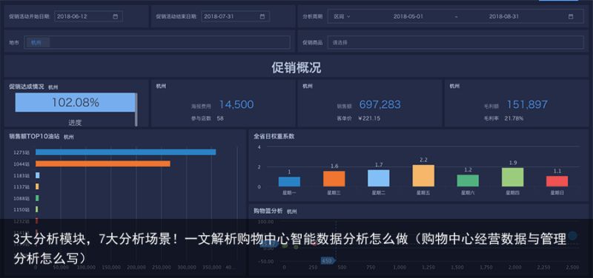Click the 14,500 poster cost figure
593x278 pixels.
click(236, 104)
